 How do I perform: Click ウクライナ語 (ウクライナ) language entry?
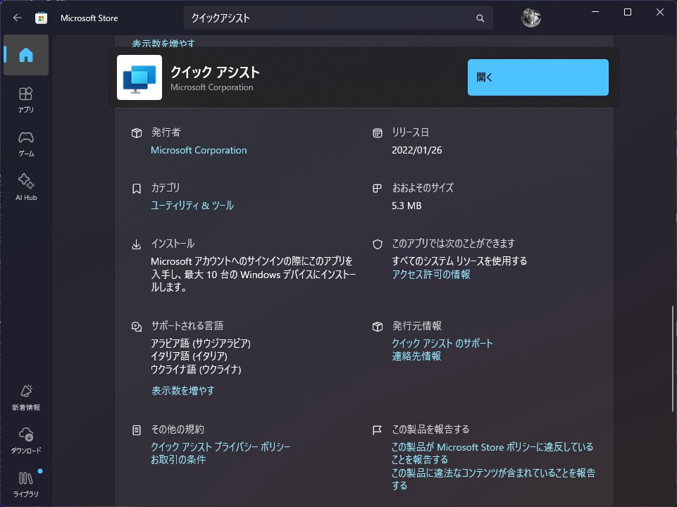pyautogui.click(x=196, y=370)
